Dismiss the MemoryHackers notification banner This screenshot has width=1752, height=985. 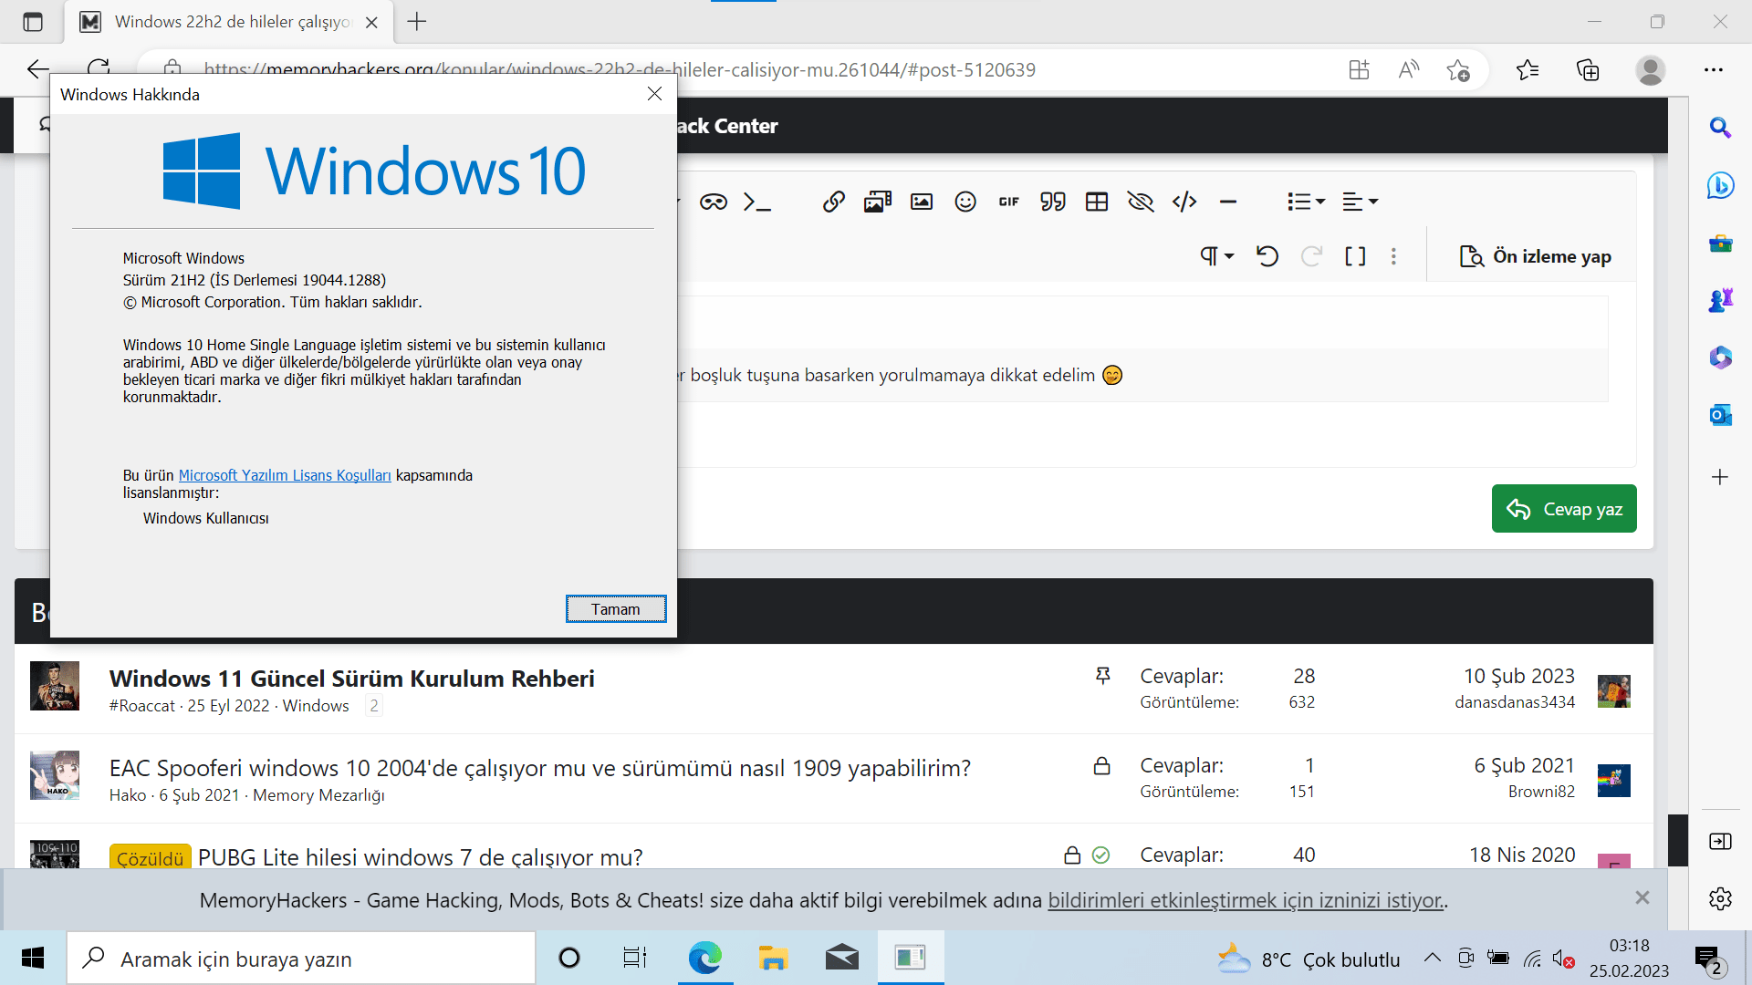[1642, 897]
